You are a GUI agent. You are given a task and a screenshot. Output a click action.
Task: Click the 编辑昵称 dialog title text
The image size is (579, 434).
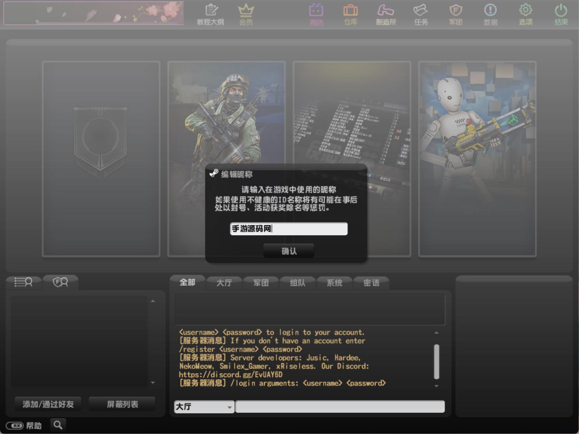pyautogui.click(x=237, y=174)
